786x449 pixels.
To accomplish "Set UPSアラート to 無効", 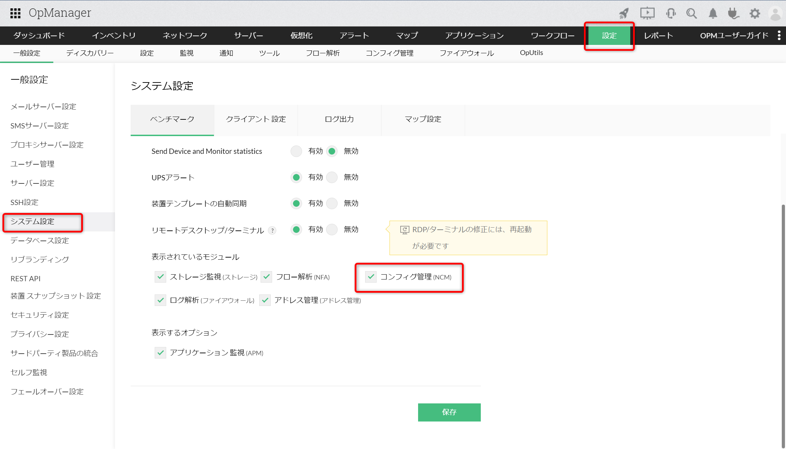I will coord(332,177).
